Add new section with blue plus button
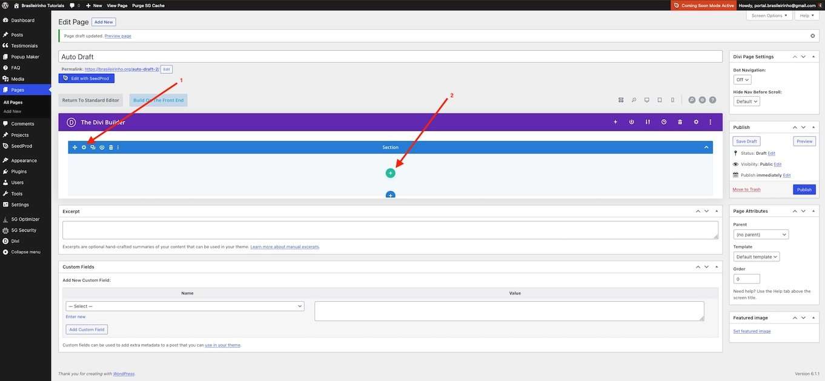Image resolution: width=825 pixels, height=381 pixels. (390, 195)
